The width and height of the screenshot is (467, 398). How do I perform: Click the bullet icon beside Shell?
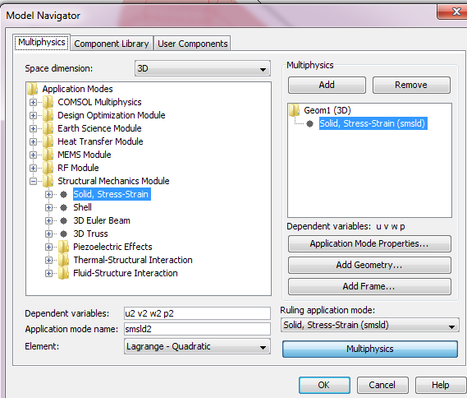tap(63, 207)
